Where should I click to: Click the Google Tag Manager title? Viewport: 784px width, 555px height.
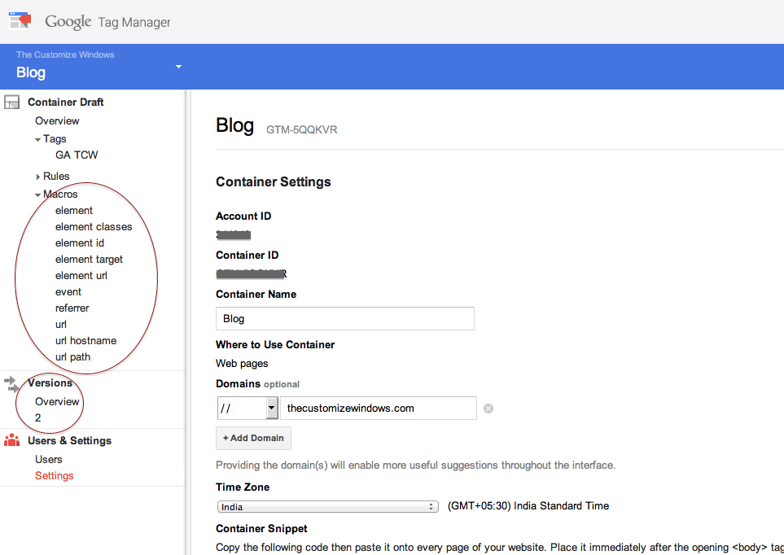coord(107,22)
